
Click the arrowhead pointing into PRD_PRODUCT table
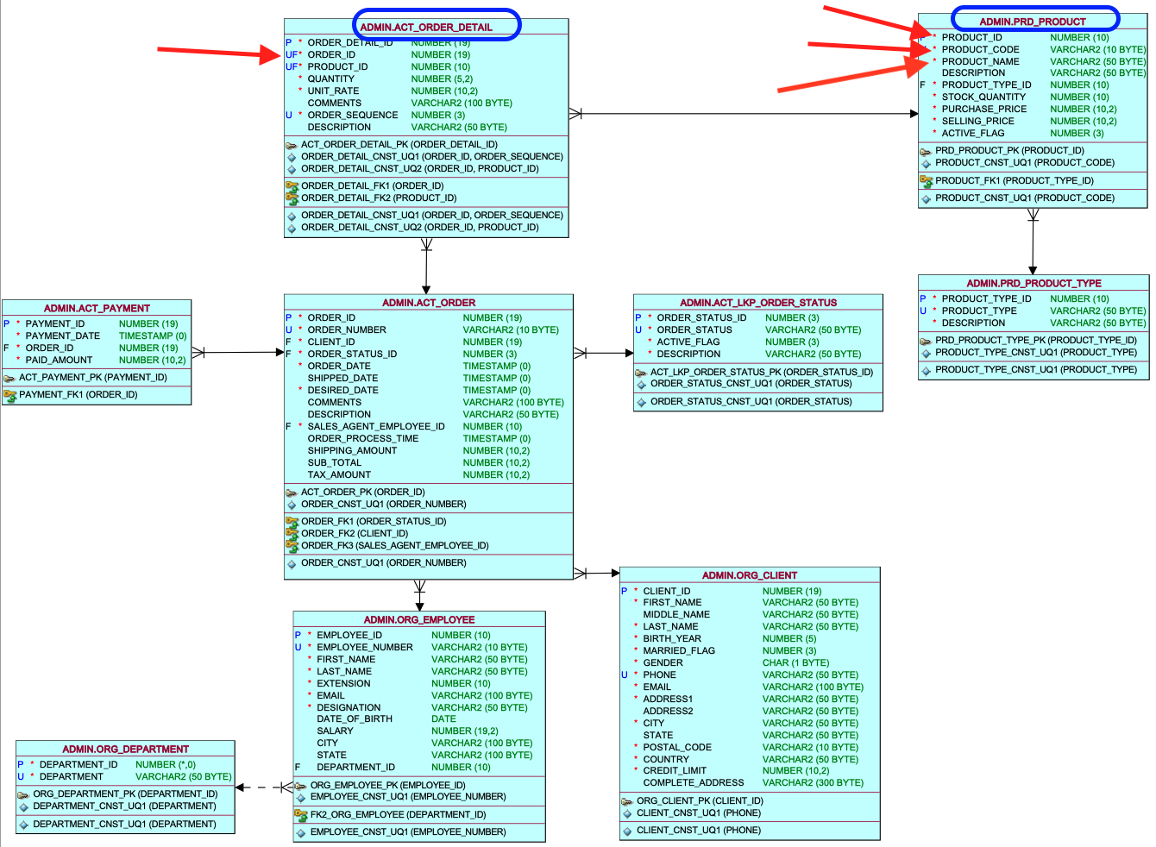click(x=914, y=114)
